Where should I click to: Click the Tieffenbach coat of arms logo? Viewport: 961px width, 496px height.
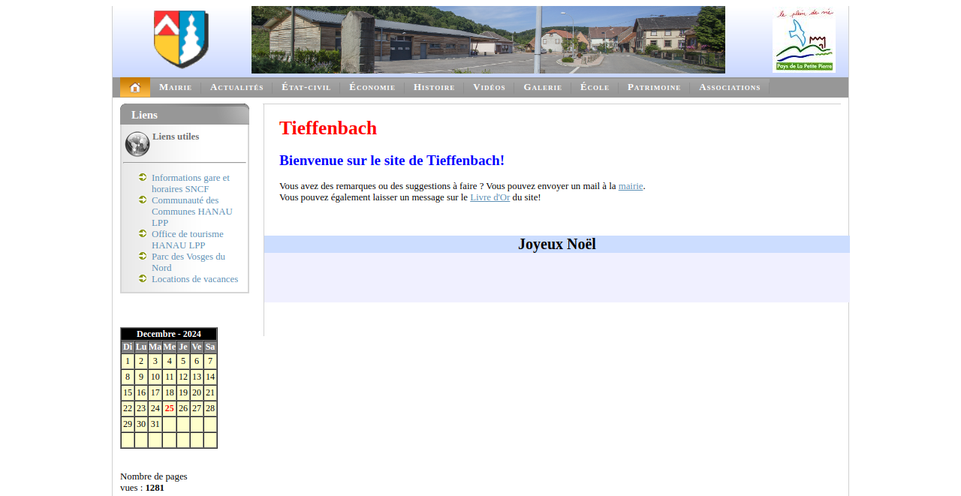tap(181, 39)
